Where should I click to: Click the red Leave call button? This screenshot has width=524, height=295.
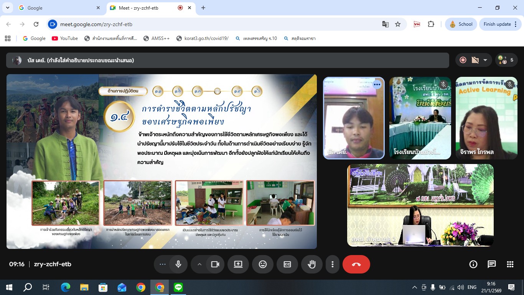point(356,264)
